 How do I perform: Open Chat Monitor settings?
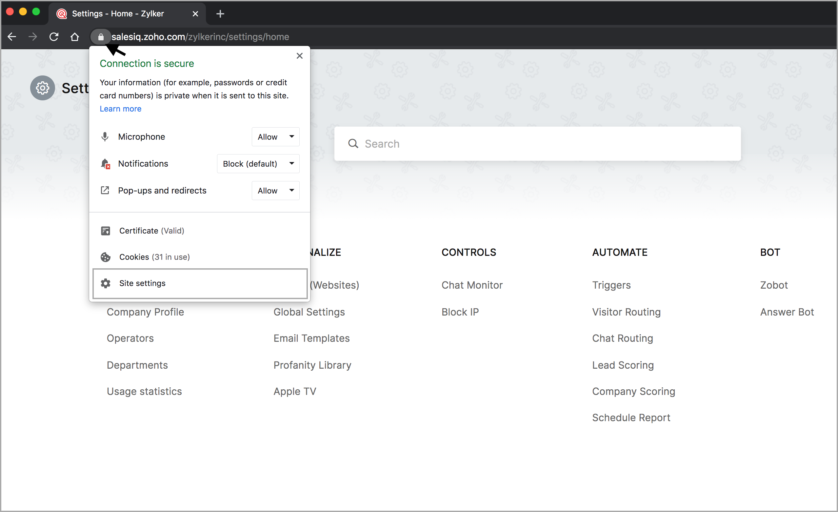472,285
